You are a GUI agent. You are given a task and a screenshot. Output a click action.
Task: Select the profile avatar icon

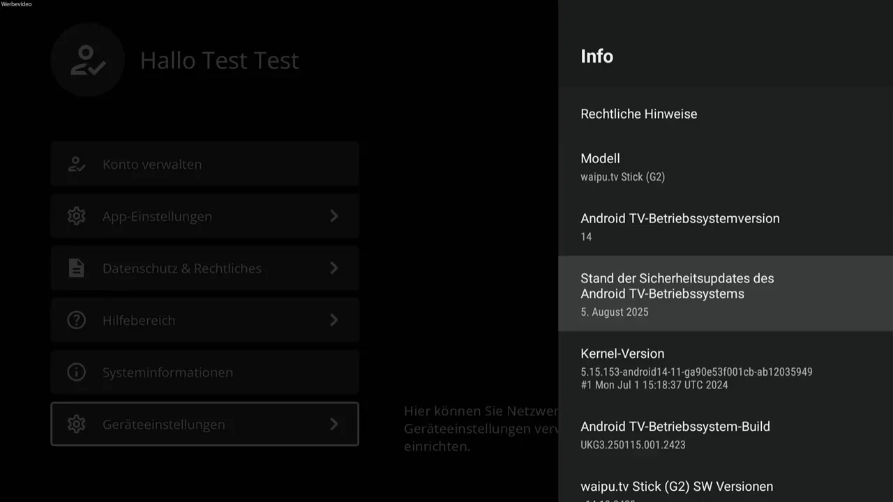point(87,60)
